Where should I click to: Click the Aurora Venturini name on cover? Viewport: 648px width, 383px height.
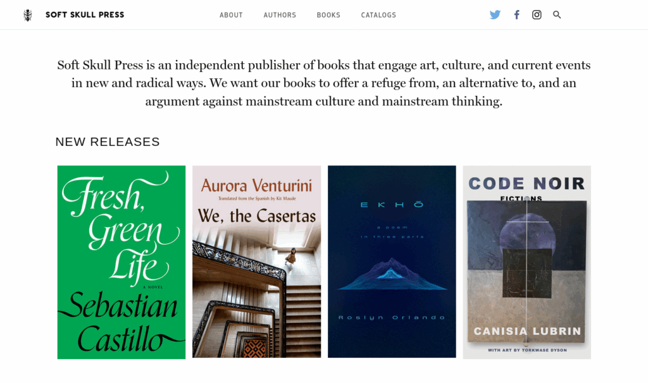coord(256,185)
